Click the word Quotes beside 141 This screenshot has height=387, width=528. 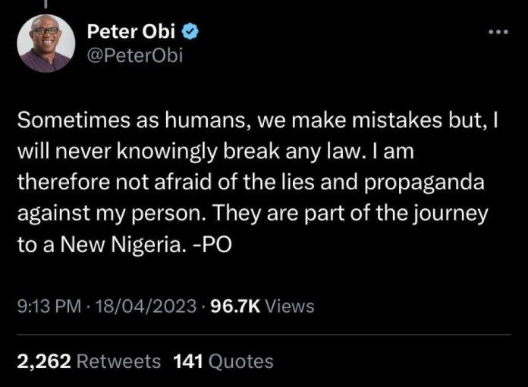pyautogui.click(x=240, y=361)
